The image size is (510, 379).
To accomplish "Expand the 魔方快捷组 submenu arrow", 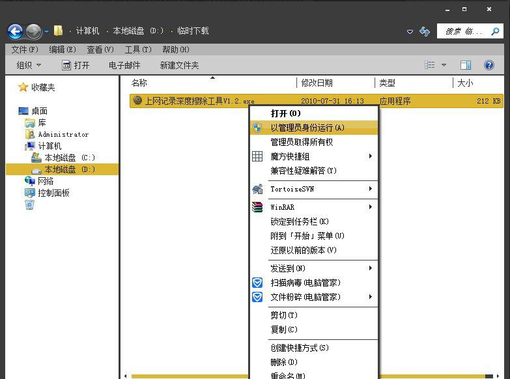I will (x=370, y=156).
